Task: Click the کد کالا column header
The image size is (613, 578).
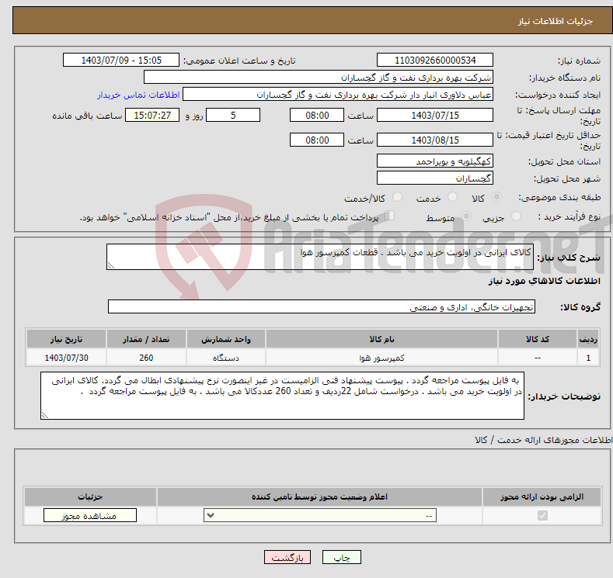Action: (x=538, y=339)
